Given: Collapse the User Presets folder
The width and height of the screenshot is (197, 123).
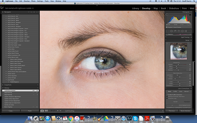Looking at the screenshot, I should 6,80.
